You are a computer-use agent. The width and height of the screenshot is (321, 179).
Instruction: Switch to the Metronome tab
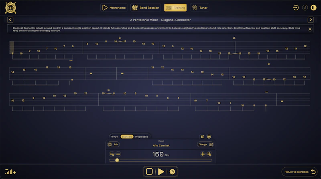[114, 8]
